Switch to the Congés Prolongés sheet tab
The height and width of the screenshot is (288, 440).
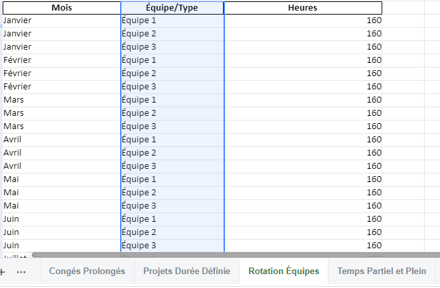(87, 271)
